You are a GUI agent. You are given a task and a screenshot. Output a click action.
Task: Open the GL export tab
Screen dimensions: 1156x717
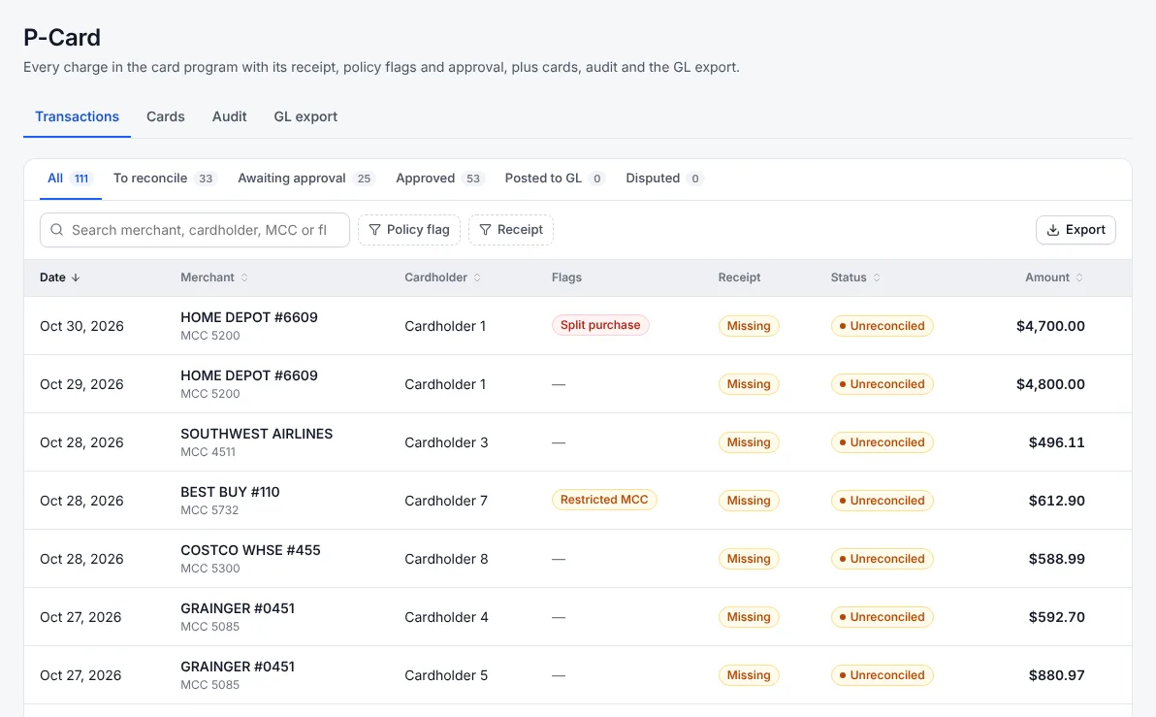(x=305, y=116)
